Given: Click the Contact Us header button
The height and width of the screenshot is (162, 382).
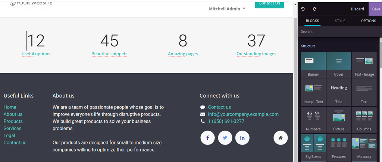Looking at the screenshot, I should pyautogui.click(x=269, y=3).
